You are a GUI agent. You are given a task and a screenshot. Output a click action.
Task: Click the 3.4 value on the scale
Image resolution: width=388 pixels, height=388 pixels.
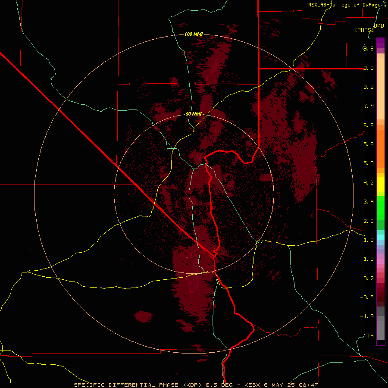coord(369,201)
